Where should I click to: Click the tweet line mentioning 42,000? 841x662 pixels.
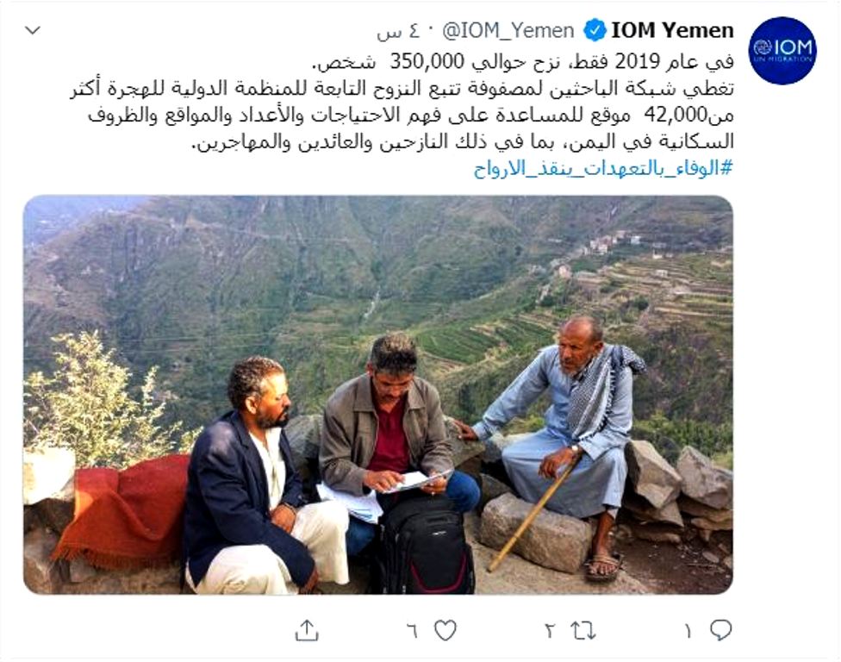[411, 115]
